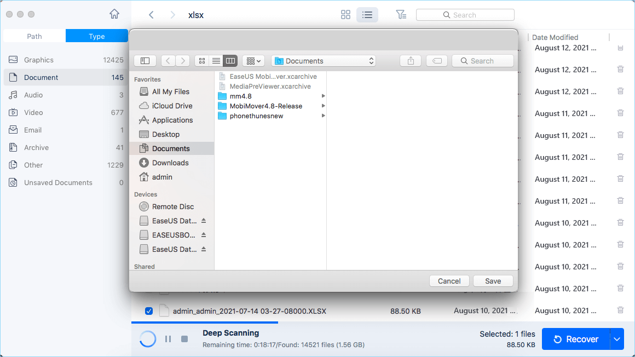Stop the deep scan with the square button
This screenshot has height=357, width=635.
point(184,339)
